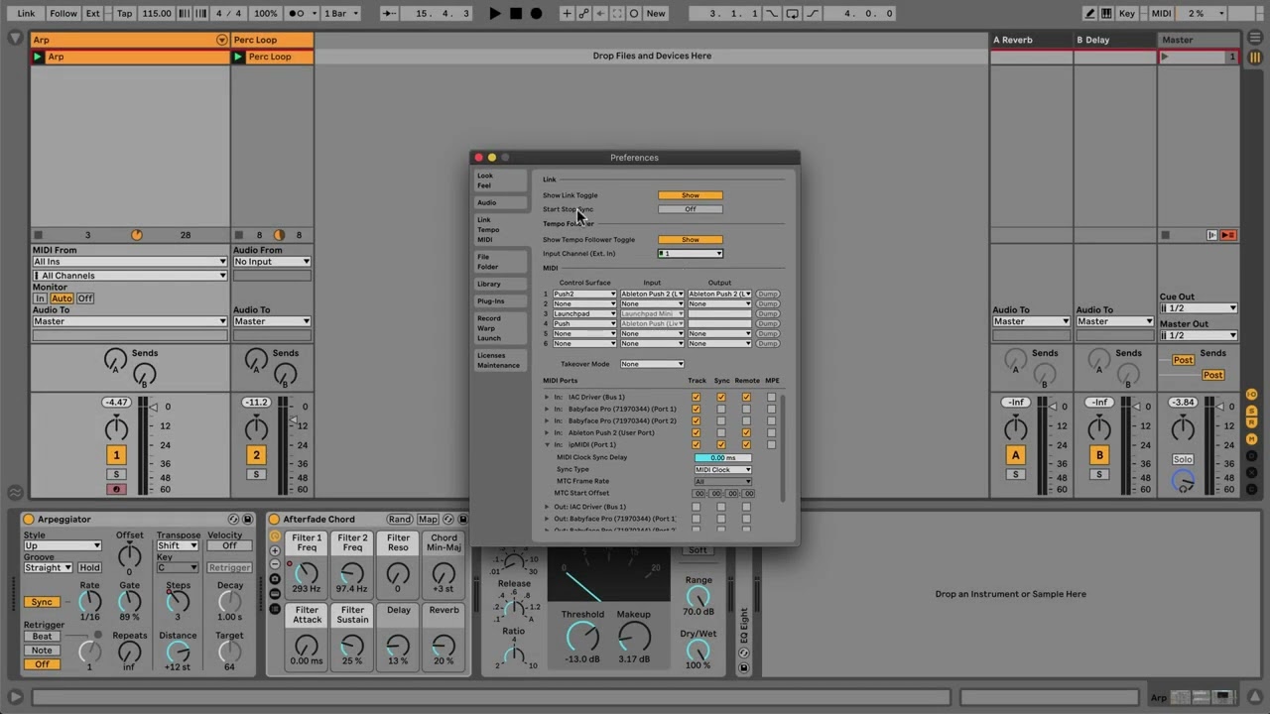Click Arpeggiator Hold button
The height and width of the screenshot is (714, 1270).
[89, 567]
